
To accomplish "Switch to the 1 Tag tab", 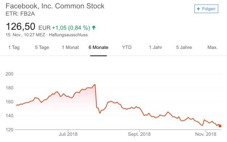I will (x=14, y=47).
